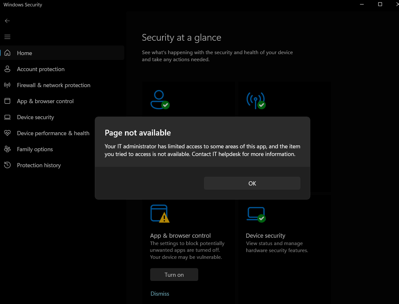View Protection history sidebar label
Viewport: 399px width, 304px height.
[x=39, y=165]
